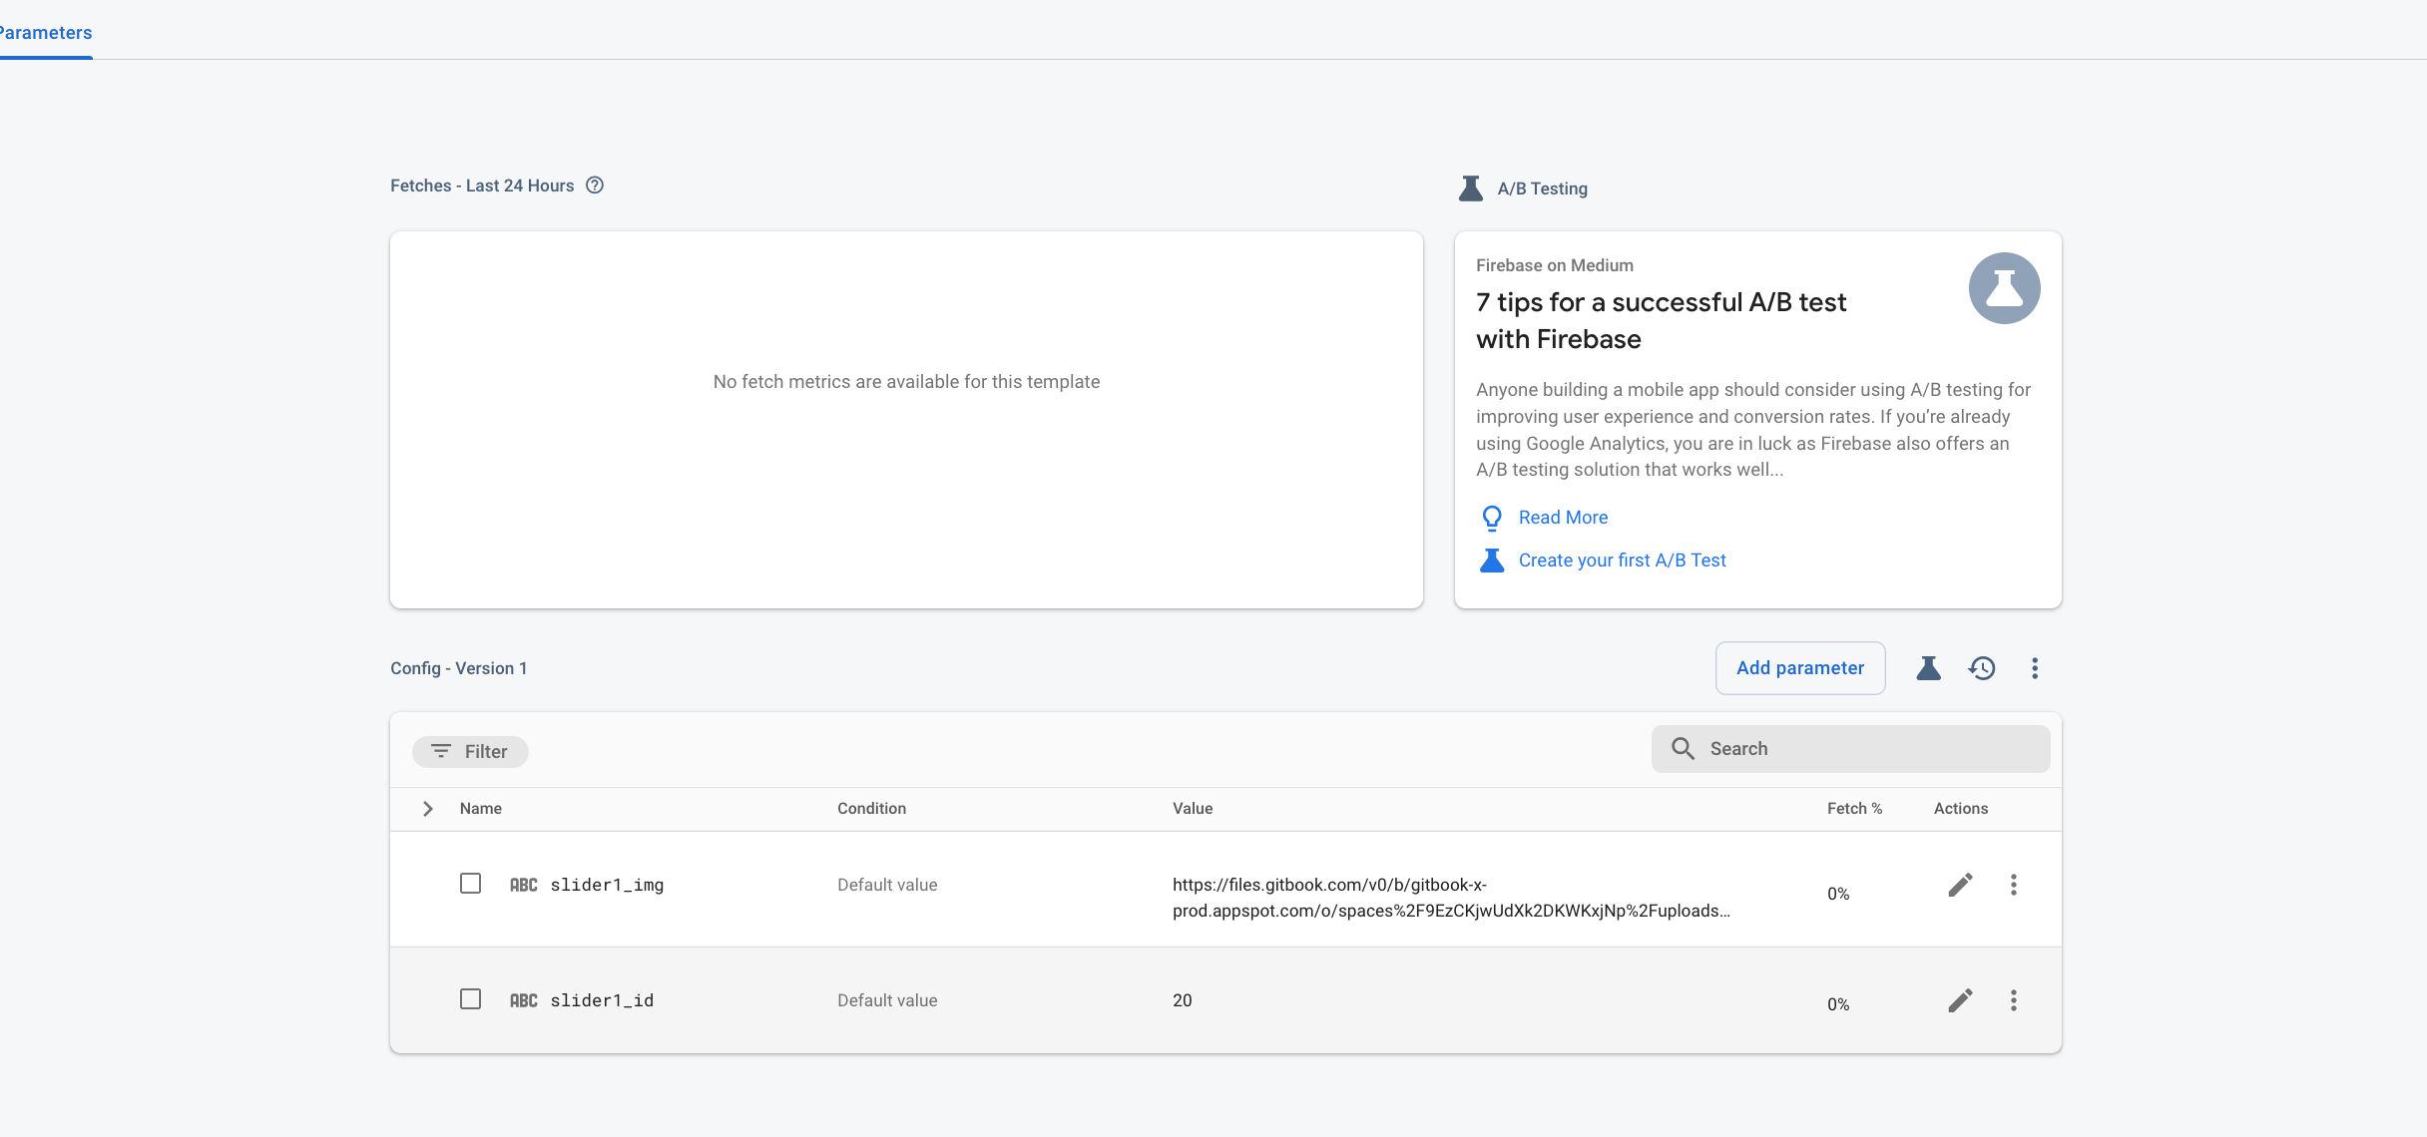2427x1137 pixels.
Task: Open the Config overflow menu (three dots)
Action: [2035, 668]
